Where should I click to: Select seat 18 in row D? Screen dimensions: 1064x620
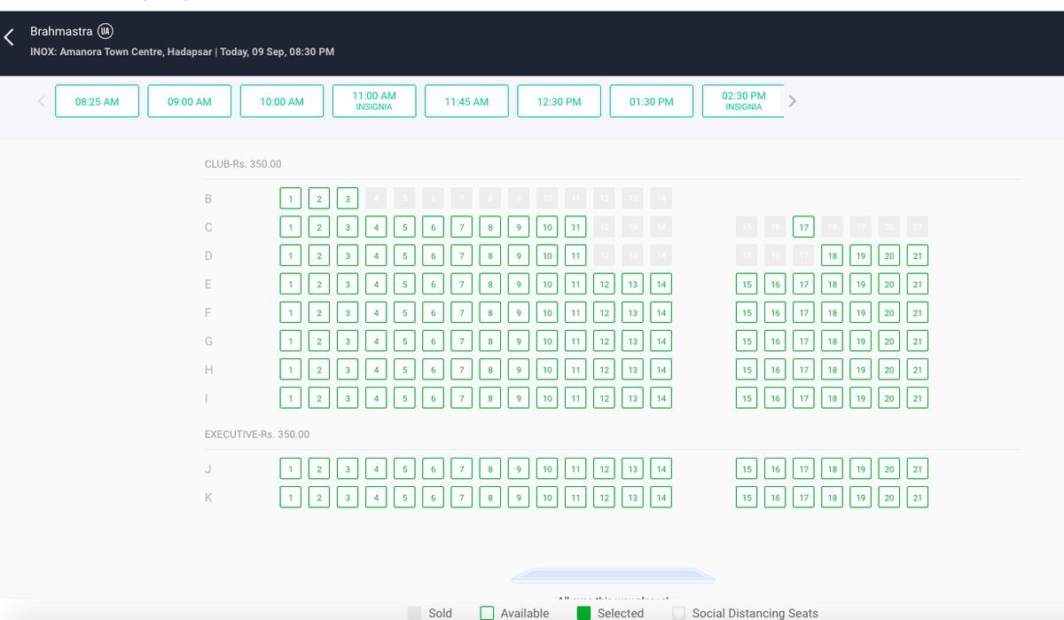pyautogui.click(x=833, y=255)
